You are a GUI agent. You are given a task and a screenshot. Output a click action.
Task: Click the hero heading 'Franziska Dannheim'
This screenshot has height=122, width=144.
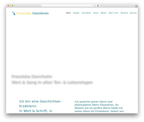coord(32,77)
